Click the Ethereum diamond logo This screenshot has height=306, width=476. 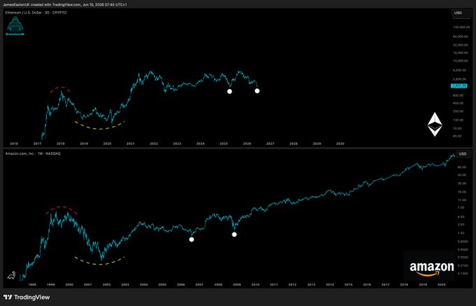tap(435, 125)
